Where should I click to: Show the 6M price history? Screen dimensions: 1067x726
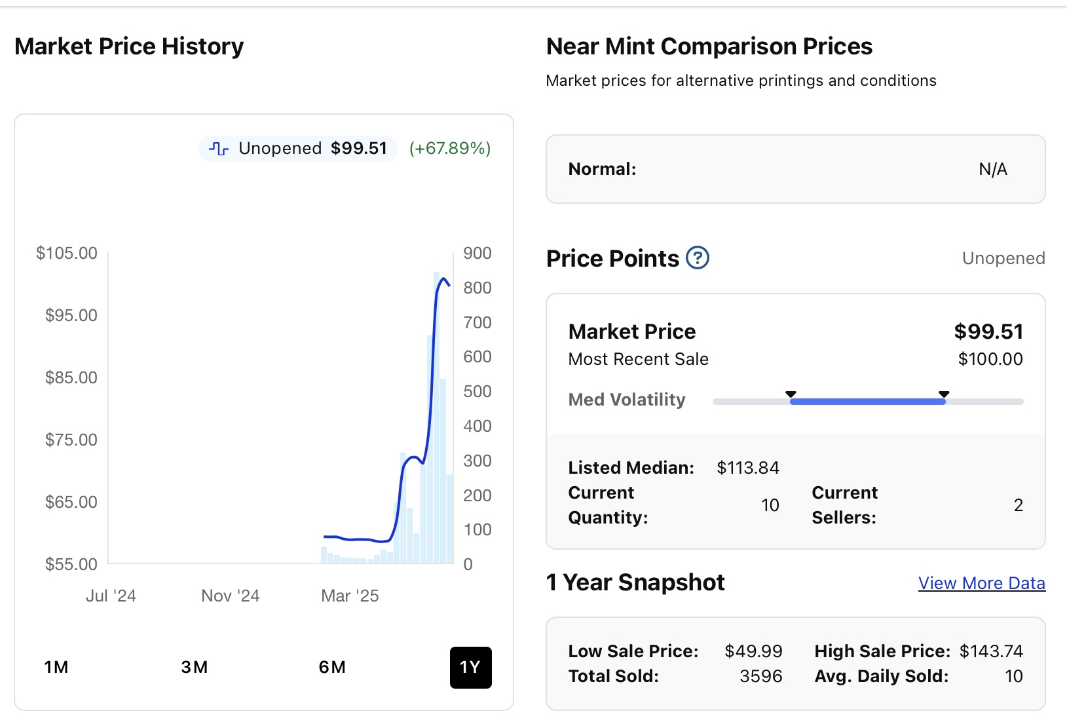tap(332, 667)
